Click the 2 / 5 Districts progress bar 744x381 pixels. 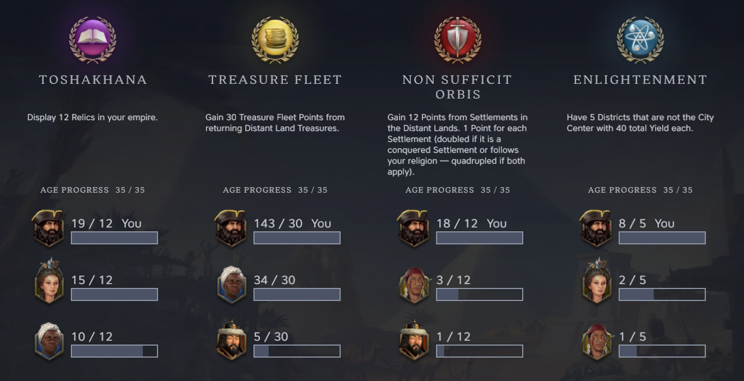[662, 294]
